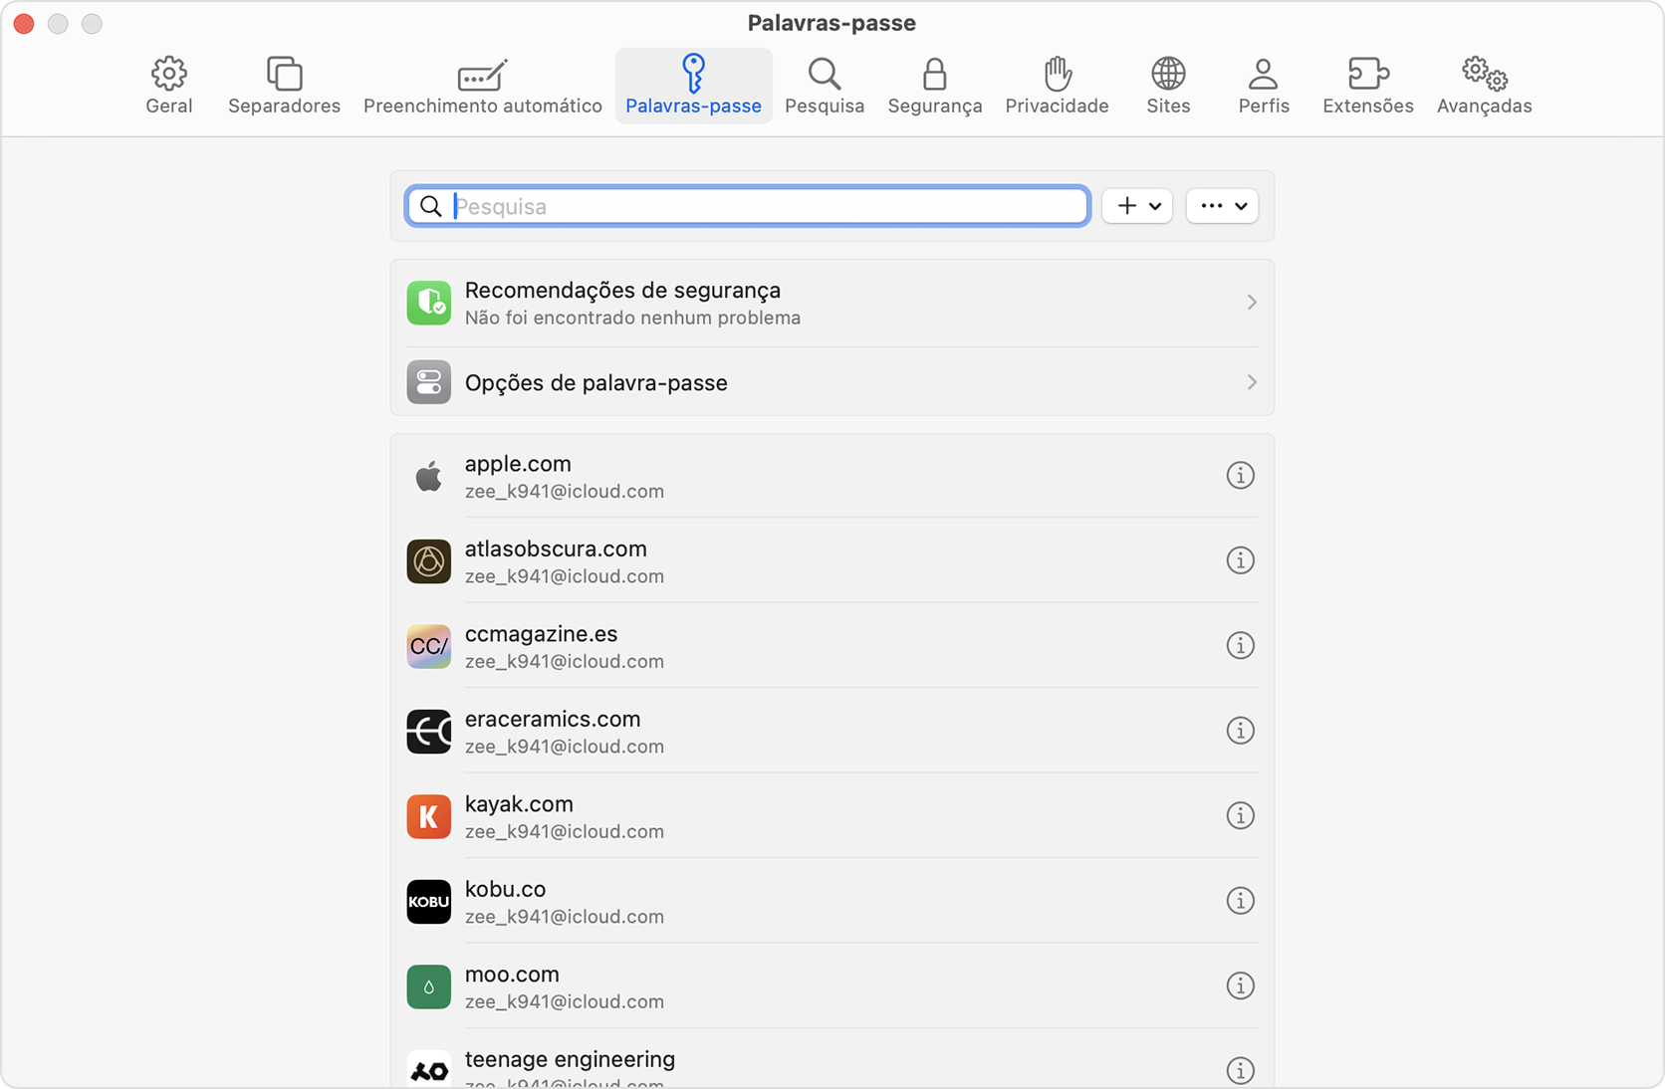The image size is (1665, 1089).
Task: Expand Opções de palavra-passe chevron
Action: click(1252, 382)
